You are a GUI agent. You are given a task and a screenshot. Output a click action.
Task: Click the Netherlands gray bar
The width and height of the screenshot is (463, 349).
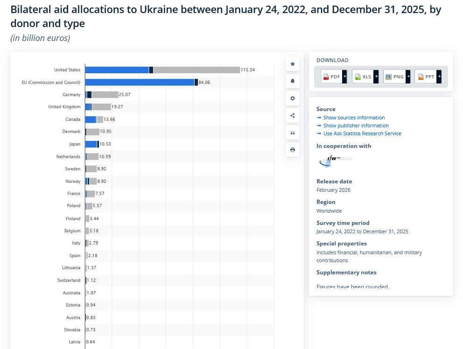coord(93,156)
